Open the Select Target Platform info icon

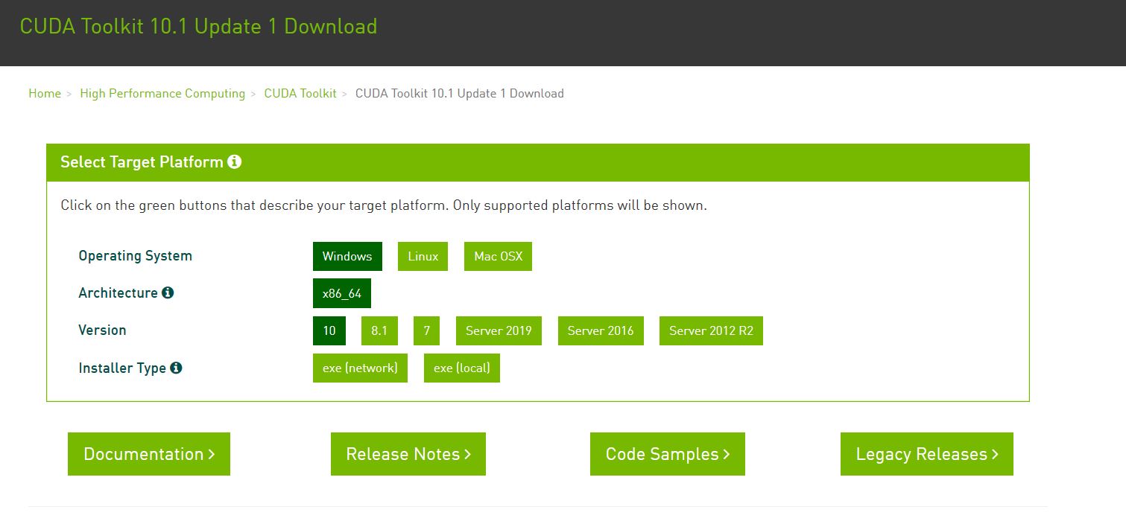[x=235, y=162]
